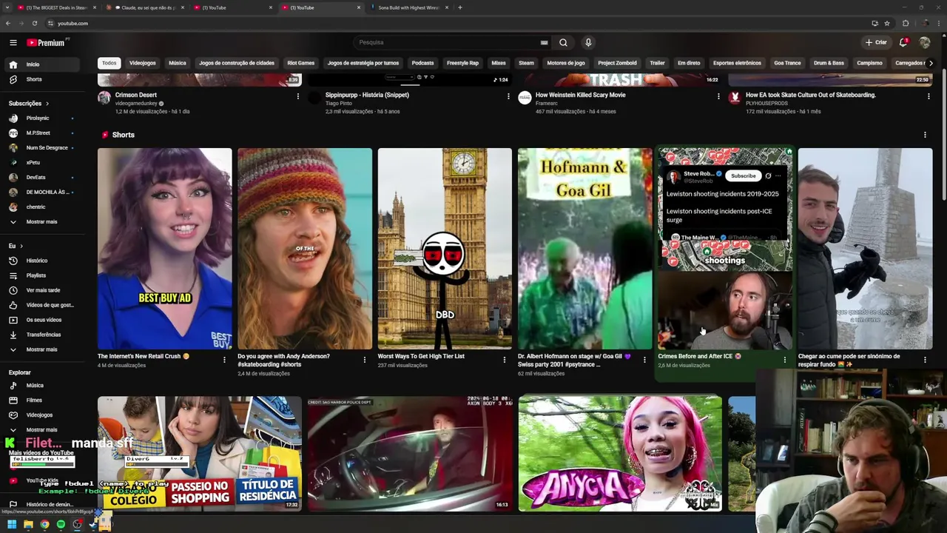The height and width of the screenshot is (533, 947).
Task: Open the hamburger guide menu
Action: click(13, 42)
